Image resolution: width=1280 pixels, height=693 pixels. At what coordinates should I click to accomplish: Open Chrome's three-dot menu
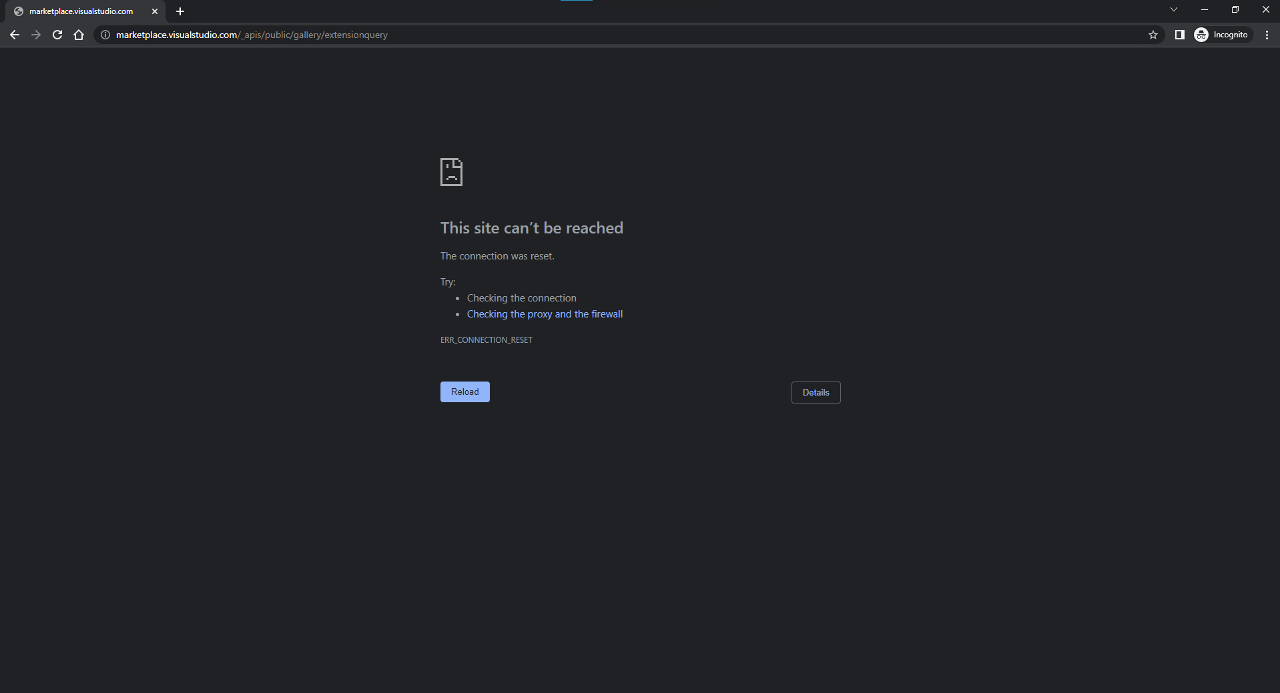click(1267, 35)
